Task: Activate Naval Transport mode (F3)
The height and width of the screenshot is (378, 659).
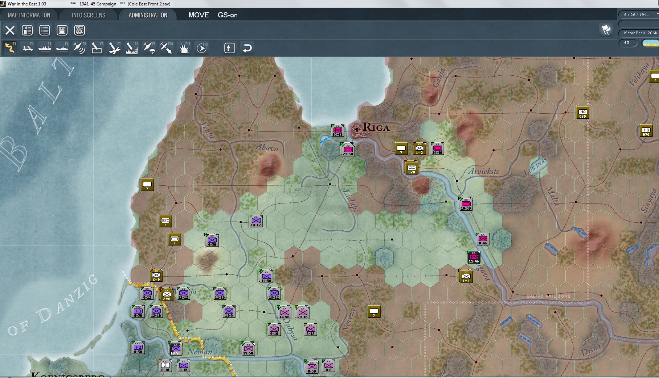Action: pyautogui.click(x=45, y=48)
